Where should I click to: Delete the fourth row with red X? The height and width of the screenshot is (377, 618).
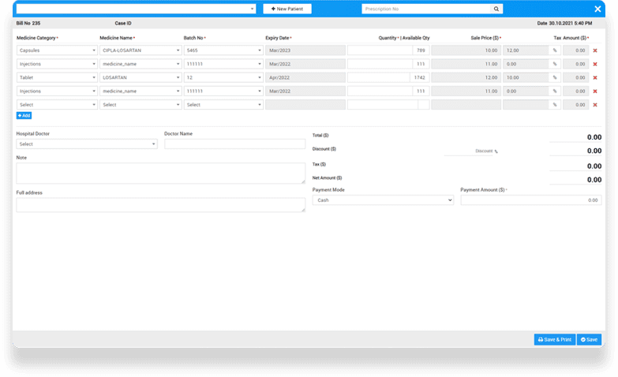[x=595, y=91]
